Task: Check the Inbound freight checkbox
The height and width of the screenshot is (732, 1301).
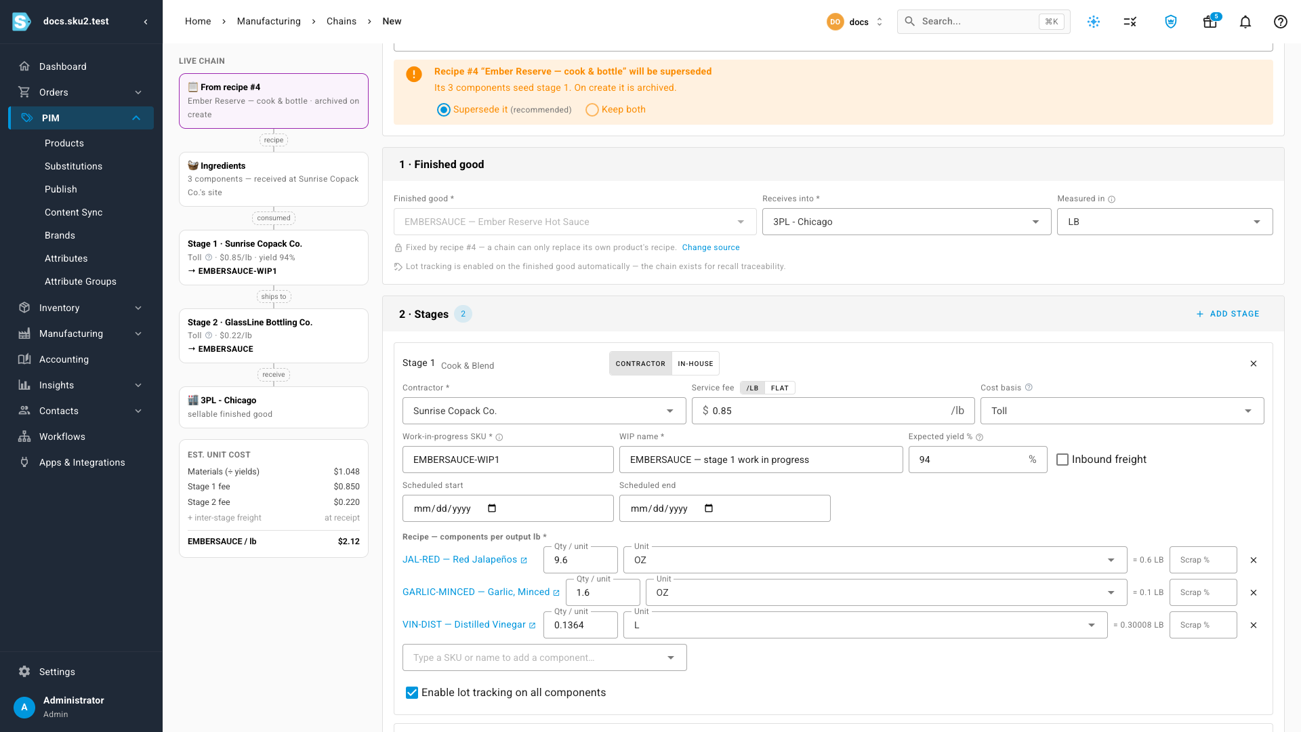Action: tap(1062, 460)
